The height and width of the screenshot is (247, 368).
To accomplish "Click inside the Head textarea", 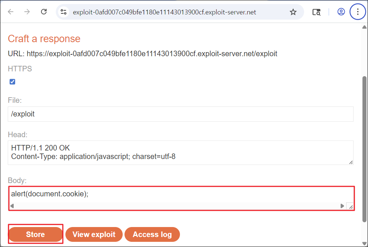I will click(x=180, y=153).
